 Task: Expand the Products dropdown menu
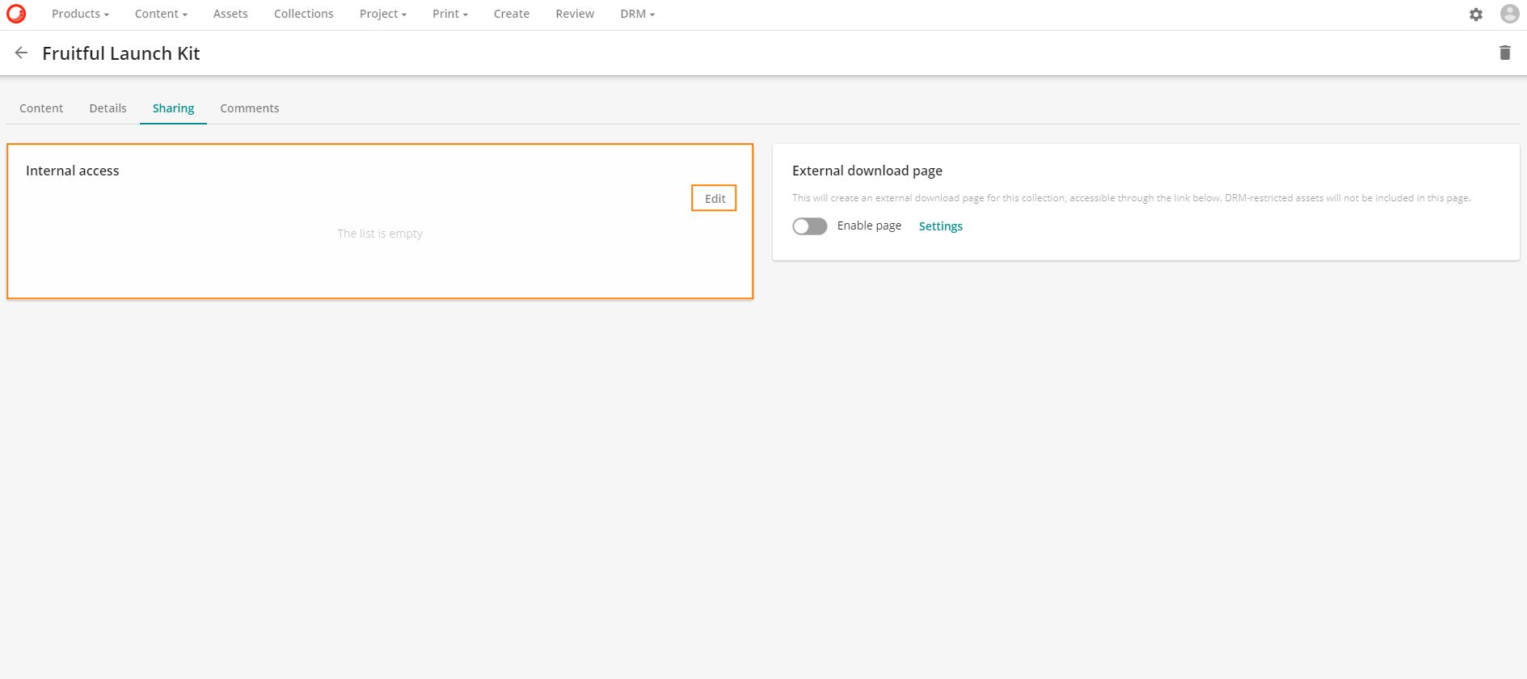80,14
